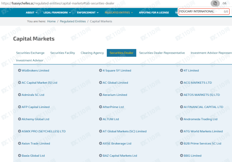Click arrow icon beside AXSE Brokerage Ltd
Screen dimensions: 232x162
(100, 143)
